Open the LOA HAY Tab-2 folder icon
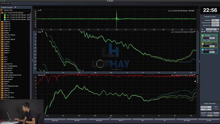220x124 pixels. (x=2, y=93)
